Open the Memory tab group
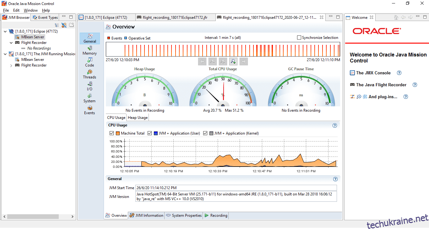Screen dimensions: 429x229 (90, 51)
